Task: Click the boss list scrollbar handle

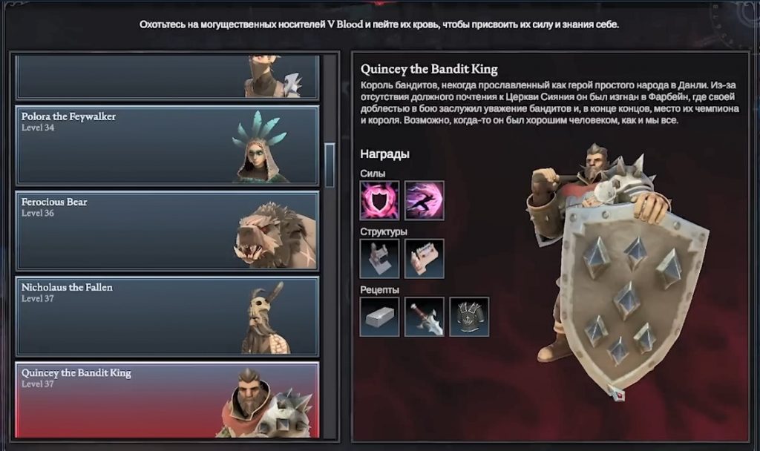Action: coord(330,165)
